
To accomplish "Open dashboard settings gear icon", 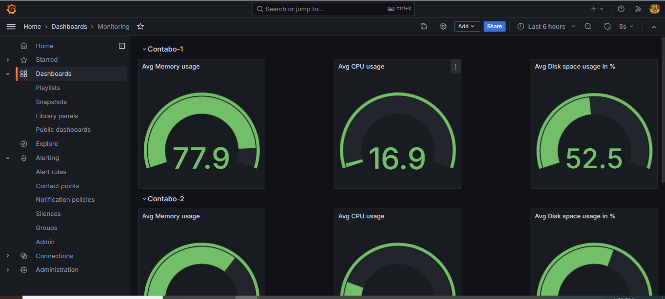I will point(443,27).
